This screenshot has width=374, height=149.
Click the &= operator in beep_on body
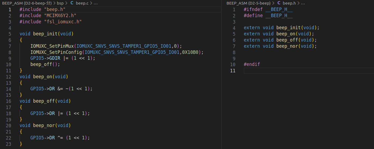coord(60,89)
